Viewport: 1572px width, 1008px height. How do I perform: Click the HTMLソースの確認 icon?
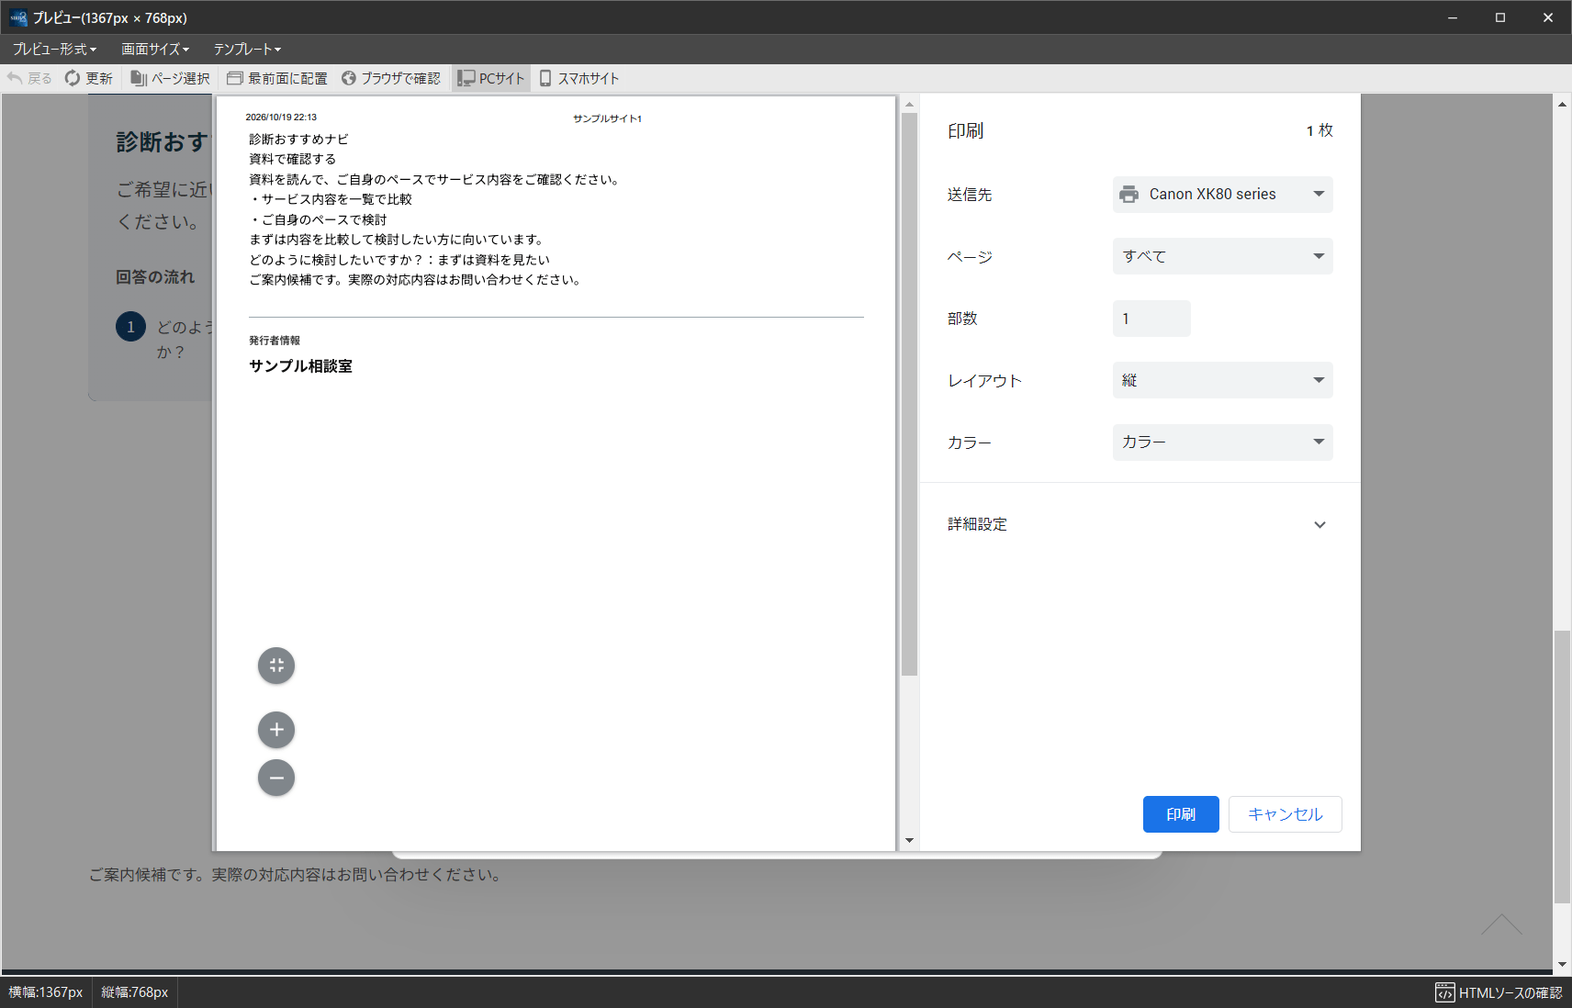pos(1444,992)
